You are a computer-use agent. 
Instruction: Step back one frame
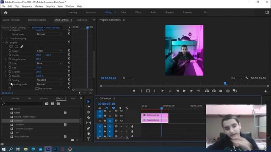[177, 91]
